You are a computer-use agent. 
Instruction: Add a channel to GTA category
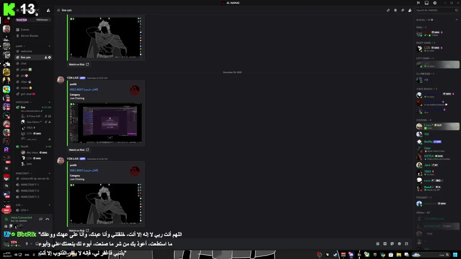point(49,205)
